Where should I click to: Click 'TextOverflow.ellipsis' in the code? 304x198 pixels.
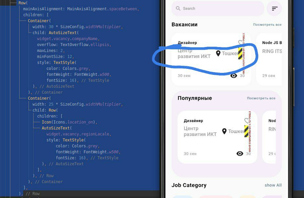click(x=85, y=45)
